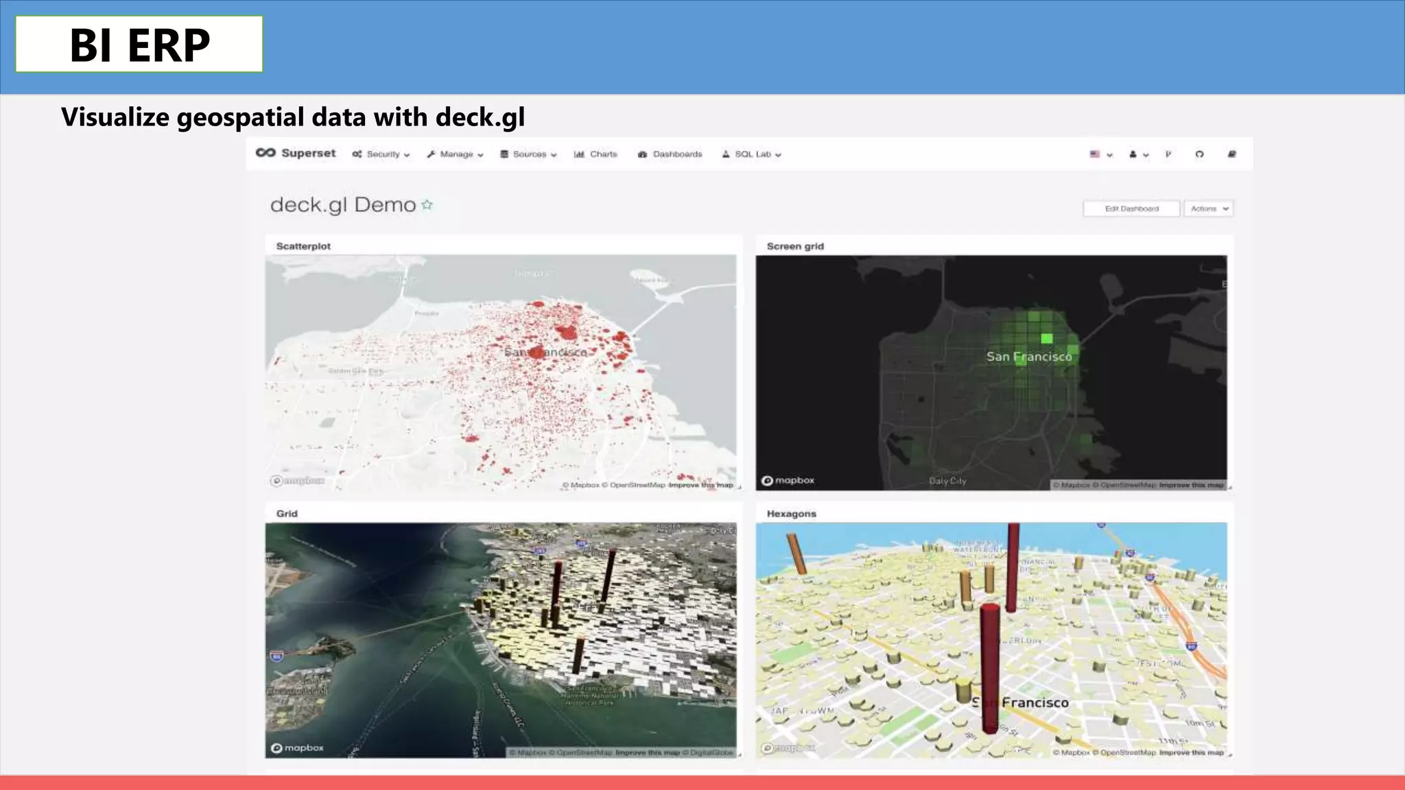Screen dimensions: 1405x790
Task: Click mapbox logo in Screen grid map
Action: coord(788,480)
